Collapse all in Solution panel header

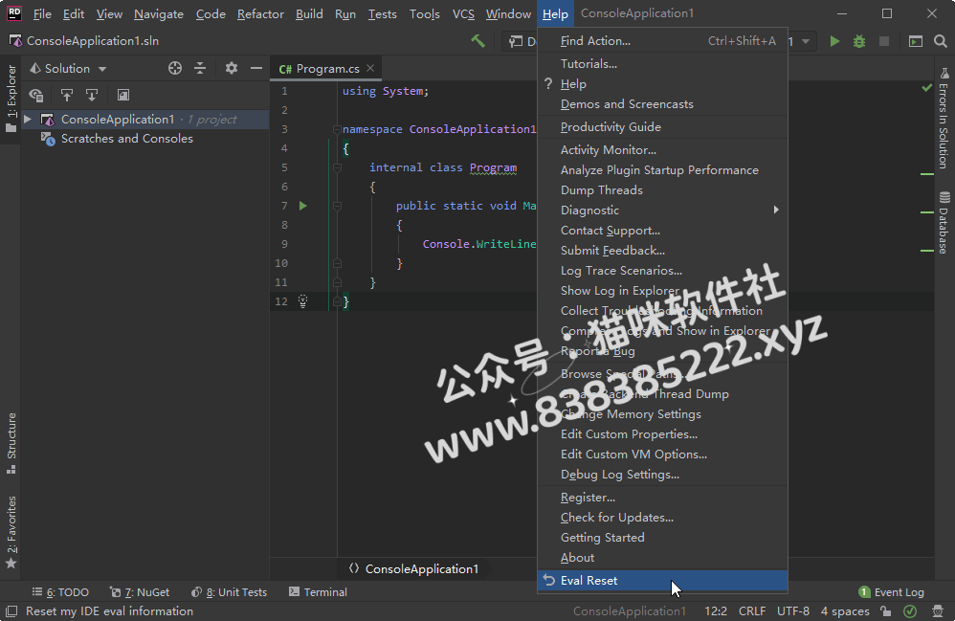coord(200,68)
